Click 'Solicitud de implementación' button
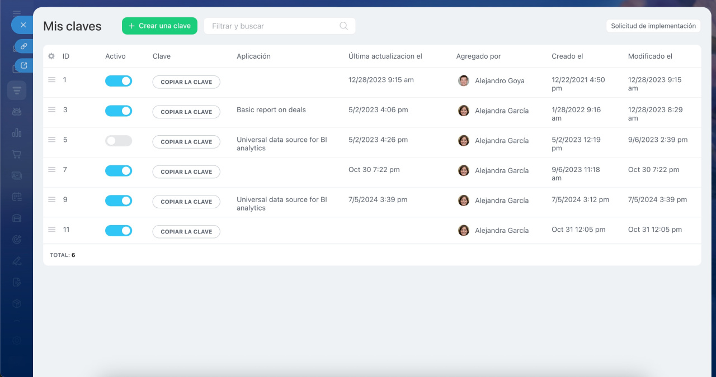The height and width of the screenshot is (377, 716). click(653, 26)
